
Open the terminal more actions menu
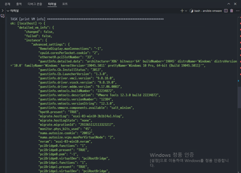pos(238,11)
